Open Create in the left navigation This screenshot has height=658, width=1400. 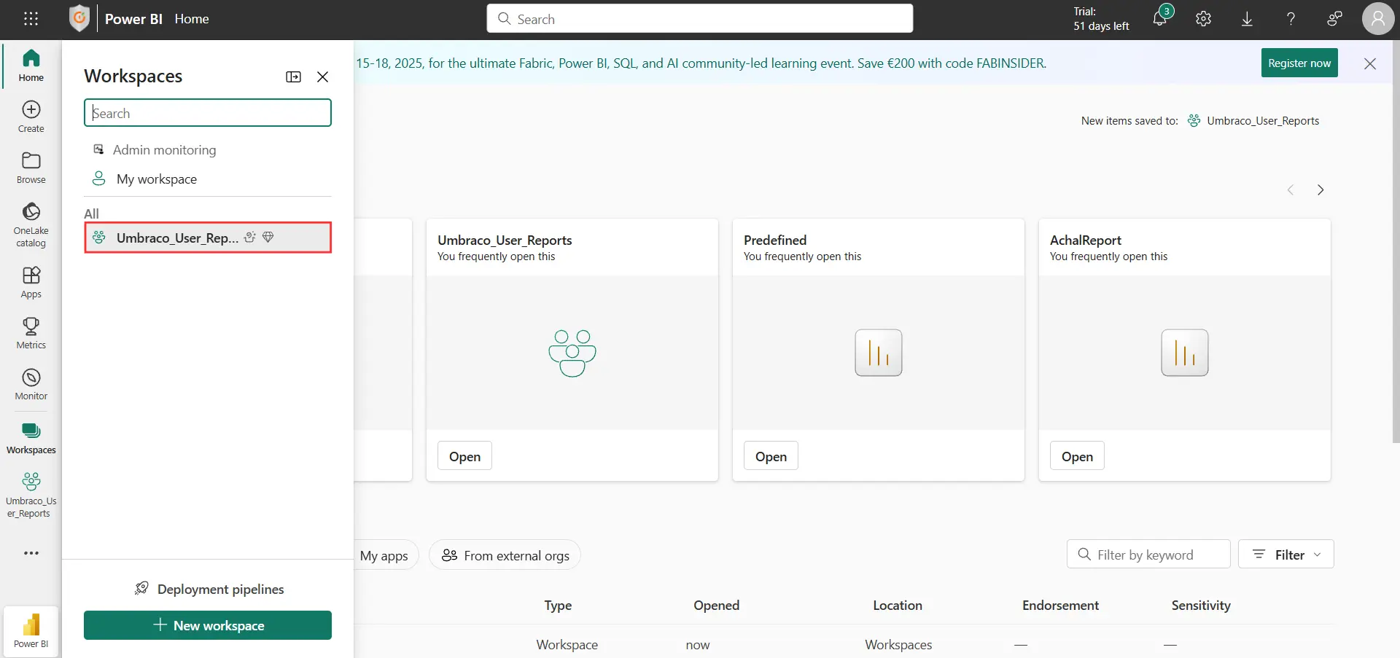31,116
